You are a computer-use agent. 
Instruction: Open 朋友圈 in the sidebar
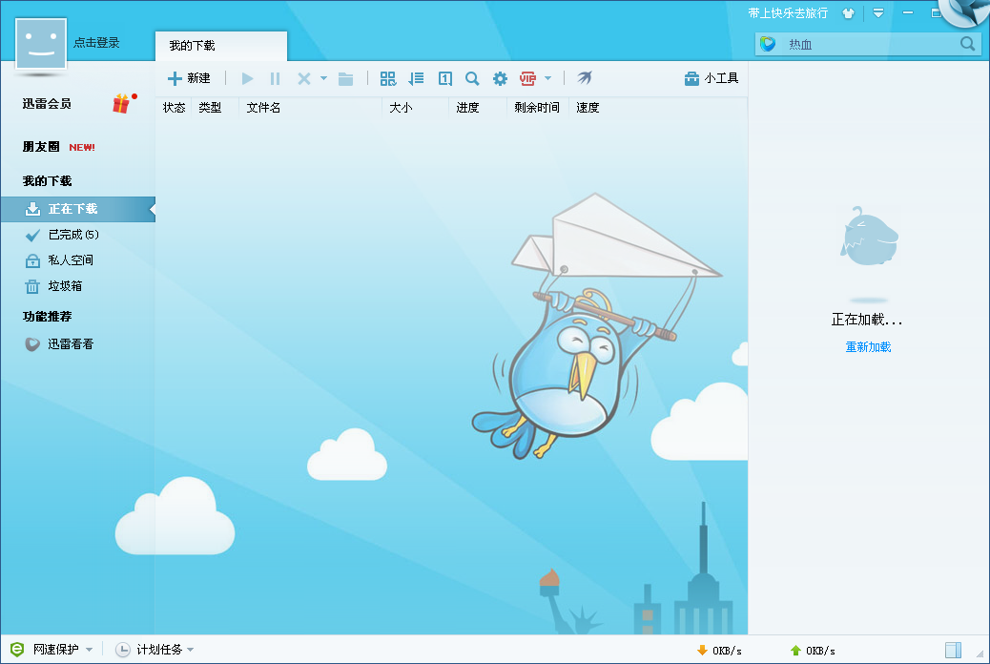pos(41,147)
